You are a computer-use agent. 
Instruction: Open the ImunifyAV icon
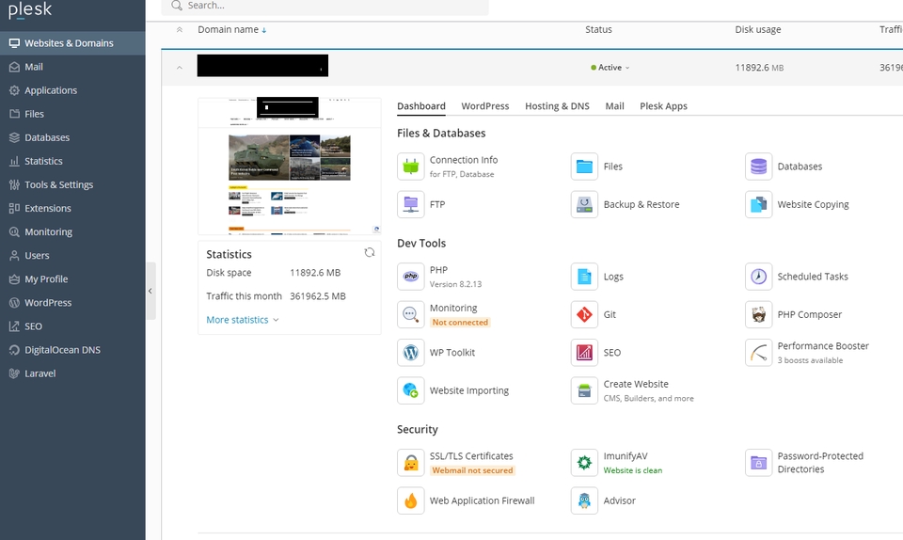[584, 462]
